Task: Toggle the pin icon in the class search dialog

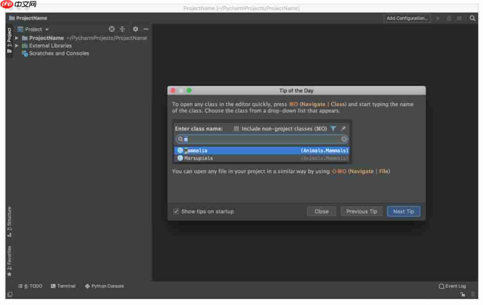Action: [x=343, y=128]
